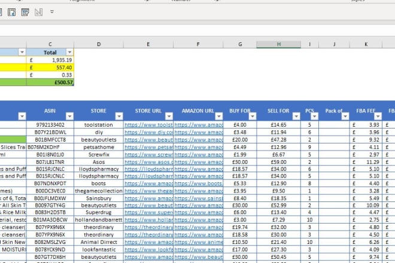Image resolution: width=395 pixels, height=263 pixels.
Task: Select the Total cell showing 1,935.19
Action: (50, 60)
